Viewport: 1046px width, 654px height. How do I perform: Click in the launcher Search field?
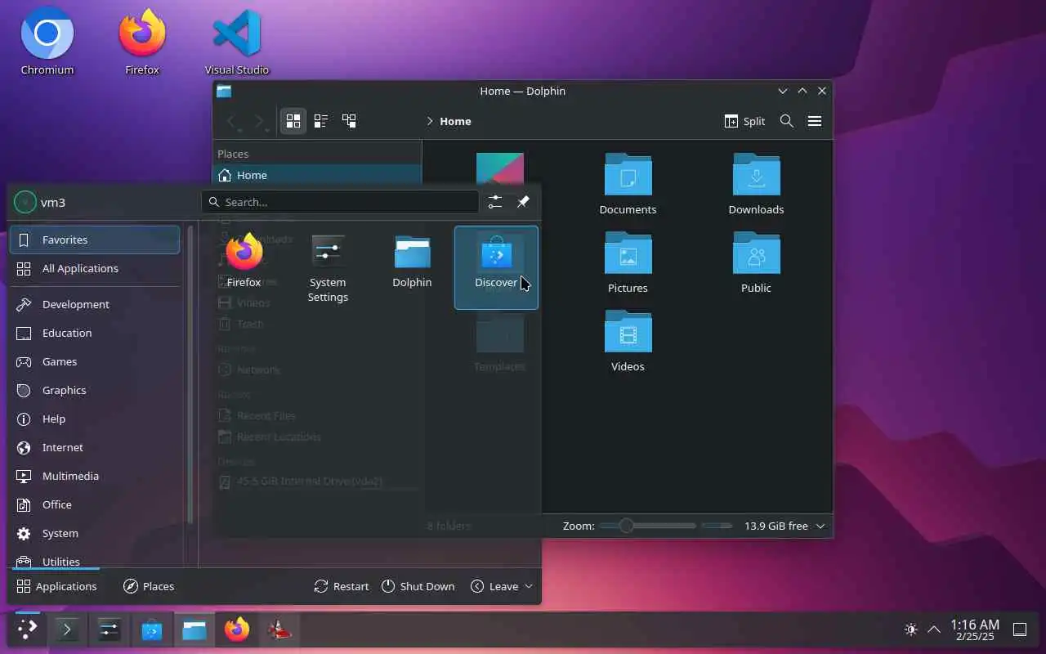tap(340, 202)
